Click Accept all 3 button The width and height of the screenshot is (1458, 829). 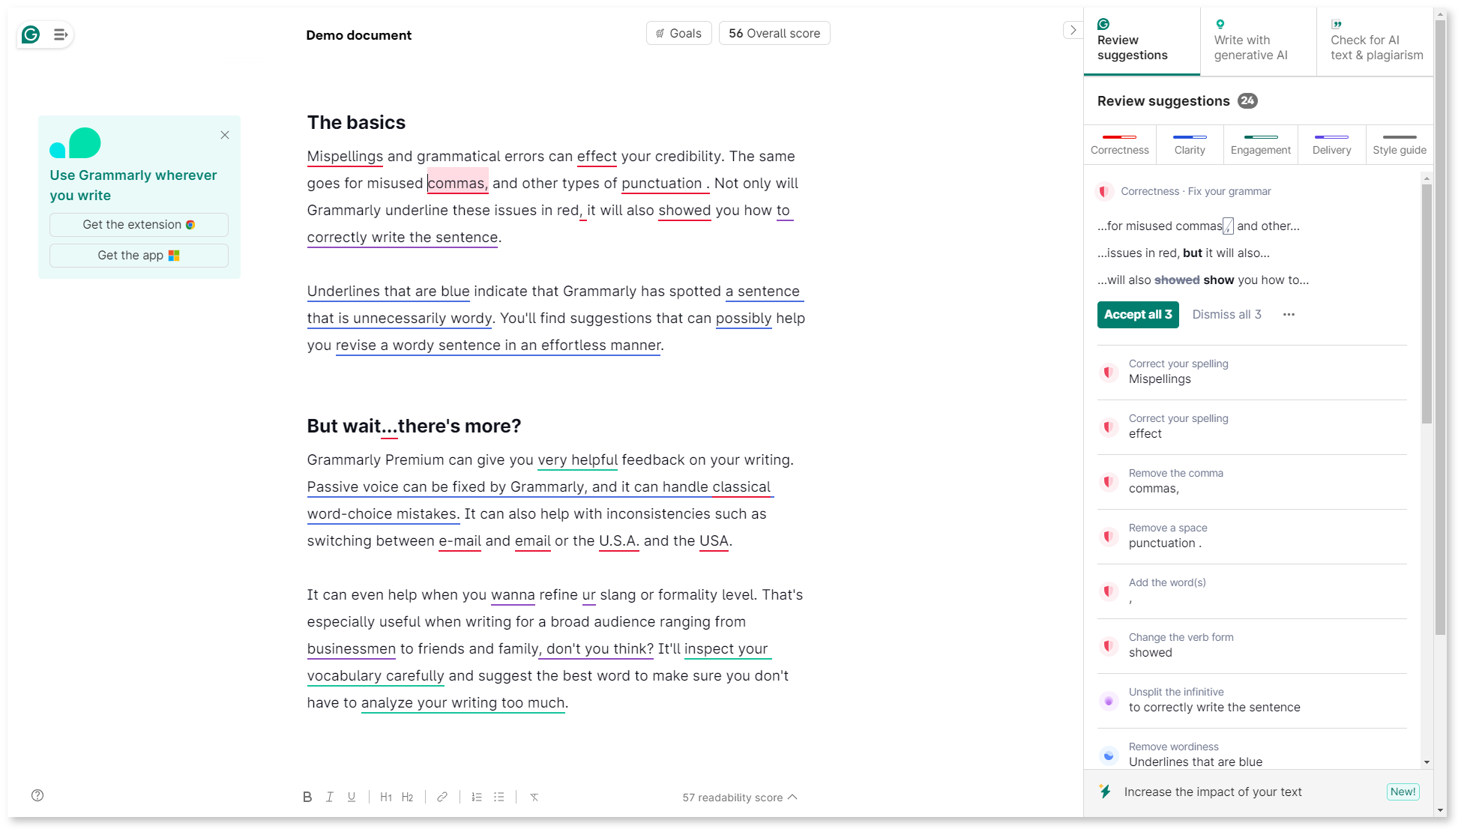[x=1138, y=315]
